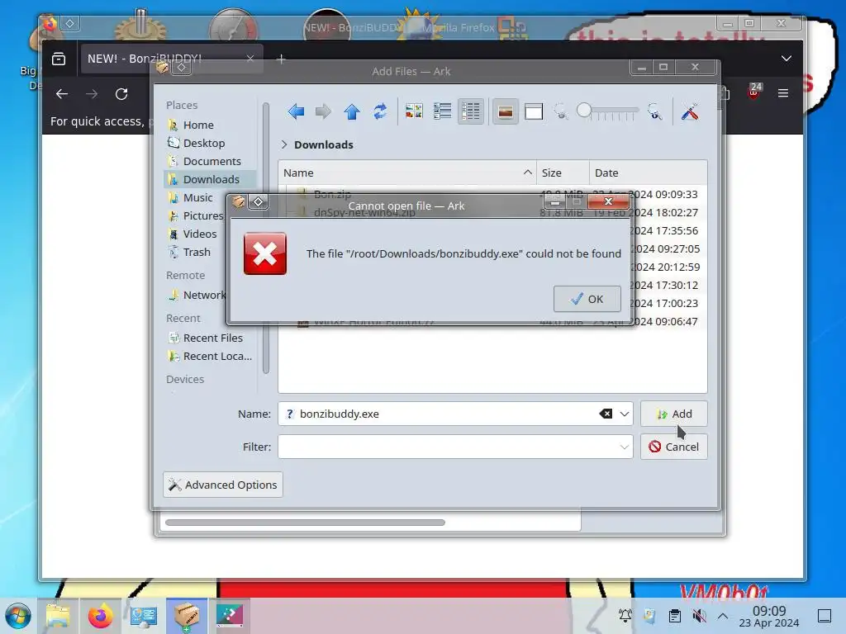
Task: Click the Places sidebar vertical scrollbar
Action: 265,237
